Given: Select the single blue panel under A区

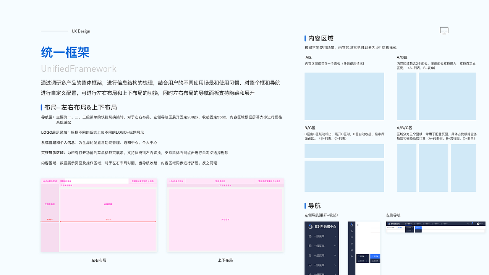Looking at the screenshot, I should click(x=344, y=96).
